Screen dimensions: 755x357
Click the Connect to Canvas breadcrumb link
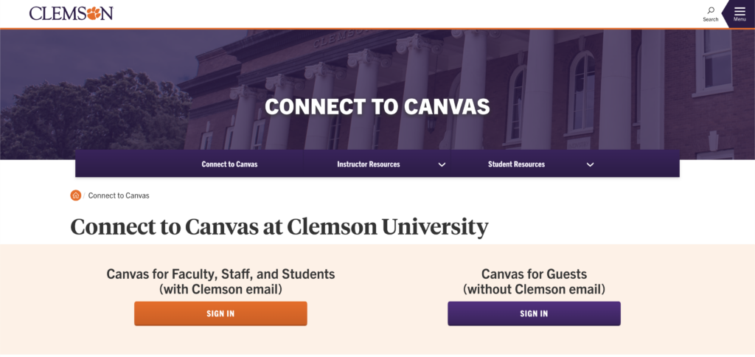[119, 195]
